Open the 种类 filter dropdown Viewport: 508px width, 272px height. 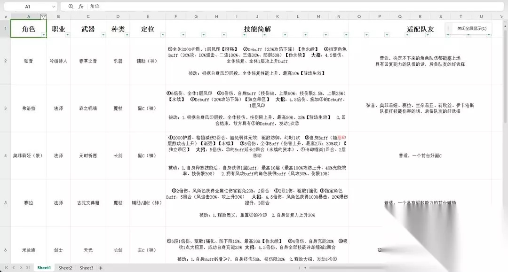tap(127, 35)
